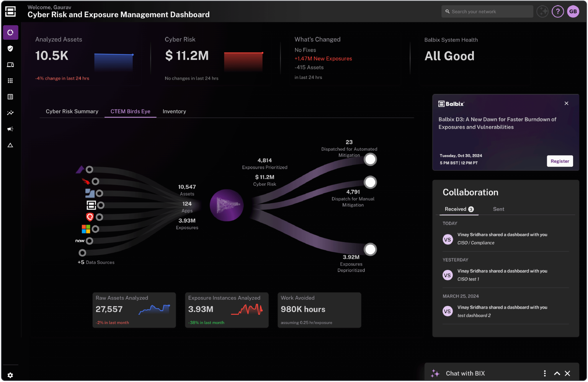This screenshot has width=588, height=382.
Task: Select the trends chart icon in the sidebar
Action: coord(10,113)
